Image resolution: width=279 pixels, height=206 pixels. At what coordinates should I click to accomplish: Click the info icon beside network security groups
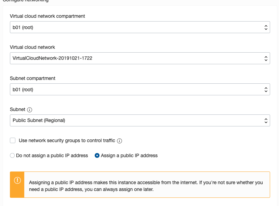pyautogui.click(x=120, y=141)
